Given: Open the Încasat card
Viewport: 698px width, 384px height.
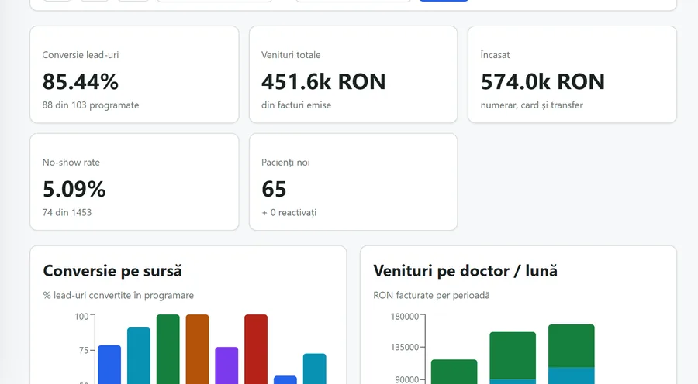Looking at the screenshot, I should click(572, 74).
